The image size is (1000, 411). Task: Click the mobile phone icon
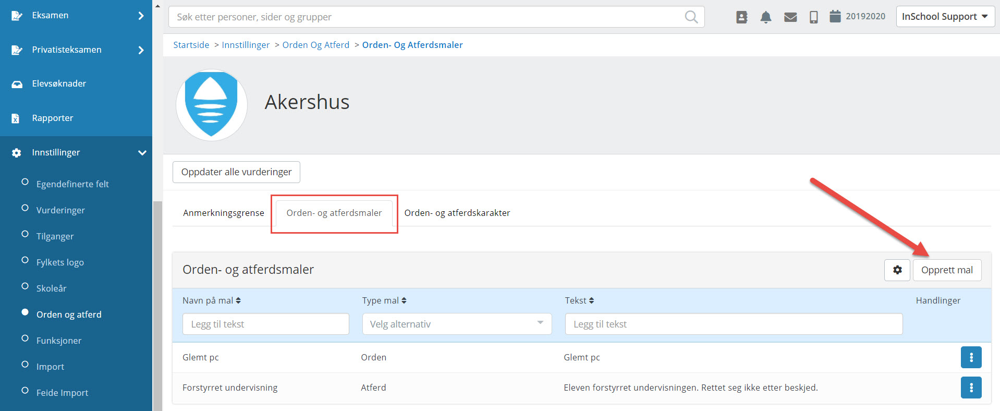[x=813, y=17]
